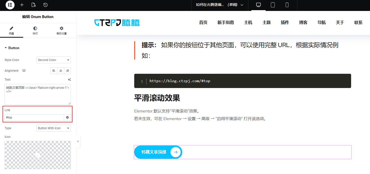This screenshot has width=370, height=174.
Task: Click the AI sparkle icon beside Text
Action: click(69, 80)
